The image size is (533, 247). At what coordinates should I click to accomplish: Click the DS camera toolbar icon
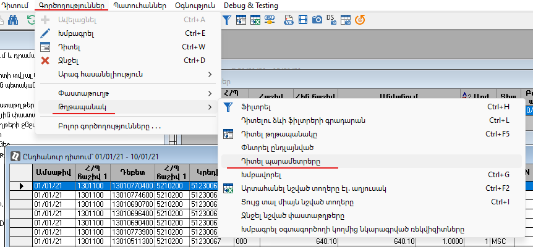pyautogui.click(x=331, y=20)
